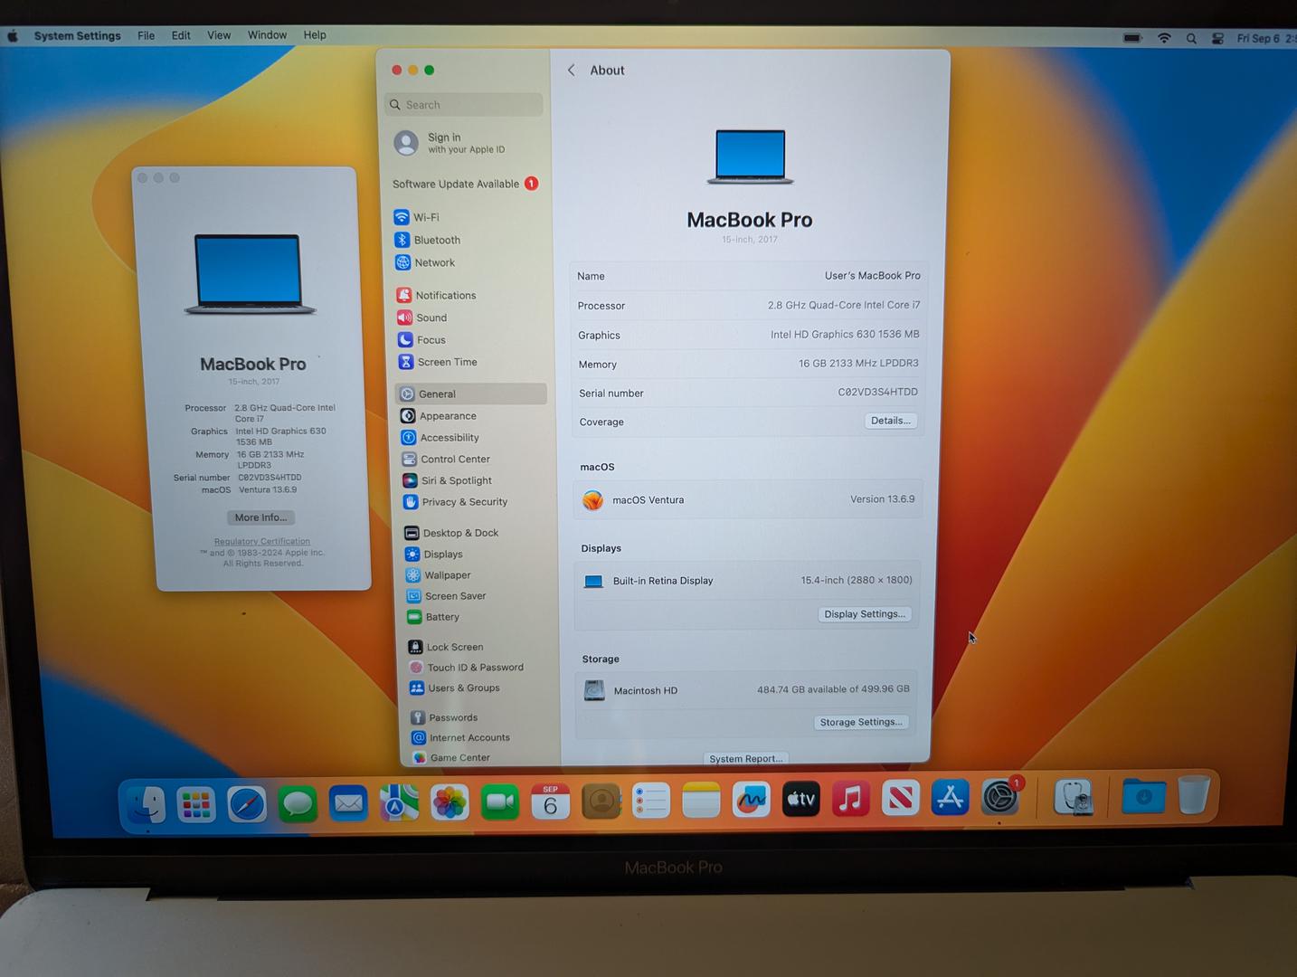The image size is (1297, 977).
Task: Open Privacy & Security settings
Action: click(455, 502)
